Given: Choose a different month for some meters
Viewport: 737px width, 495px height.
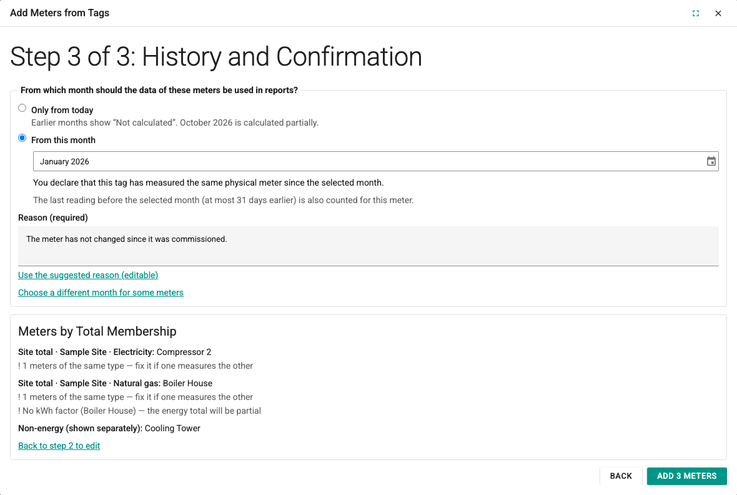Looking at the screenshot, I should pos(101,292).
